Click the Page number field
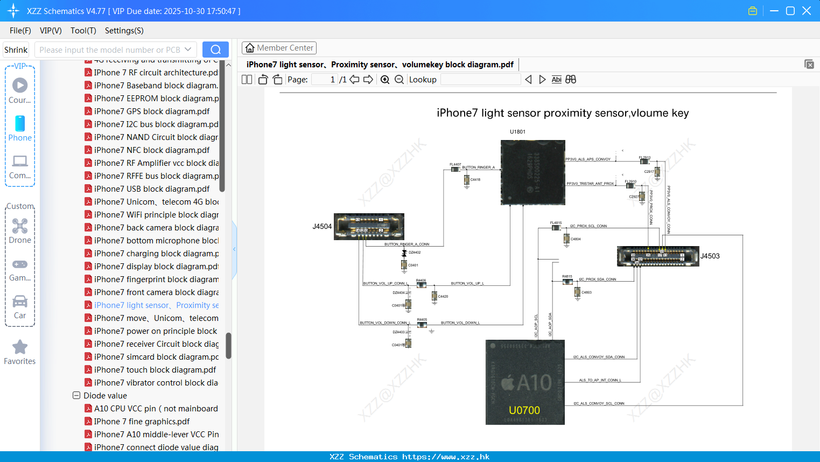820x462 pixels. (325, 80)
